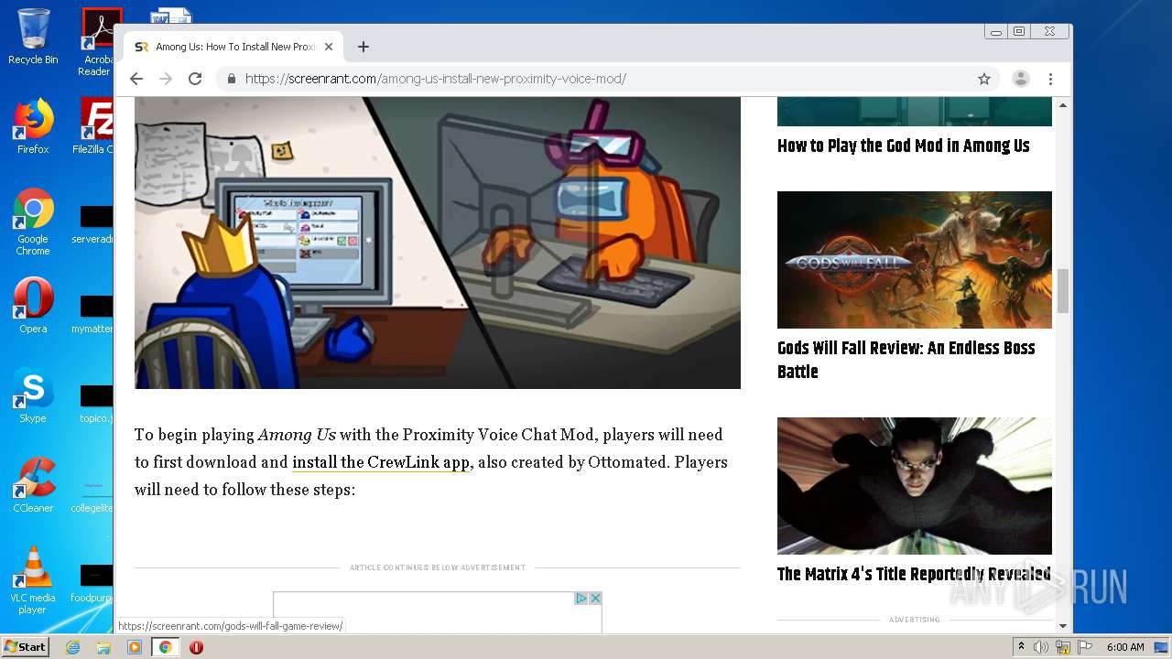Select the Chrome taskbar button
This screenshot has height=659, width=1172.
coord(166,647)
